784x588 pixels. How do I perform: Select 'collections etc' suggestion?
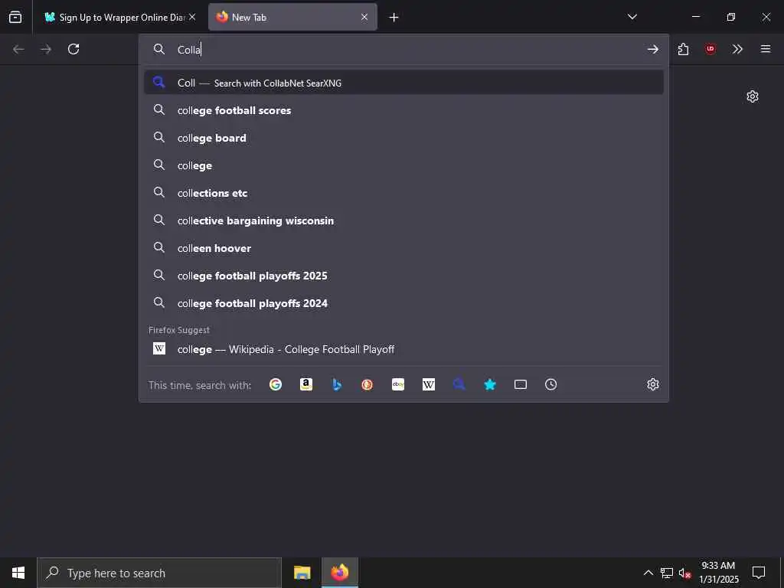point(404,193)
